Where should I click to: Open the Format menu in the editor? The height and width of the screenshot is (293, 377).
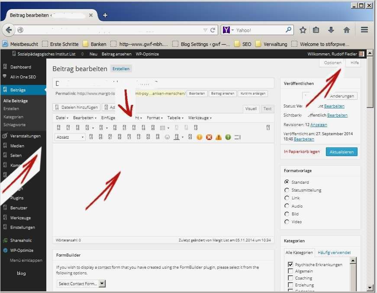[x=154, y=117]
